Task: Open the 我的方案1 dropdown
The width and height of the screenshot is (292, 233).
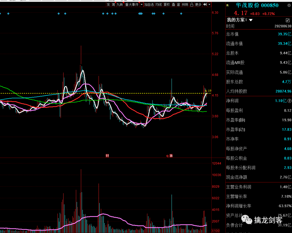Action: click(251, 20)
